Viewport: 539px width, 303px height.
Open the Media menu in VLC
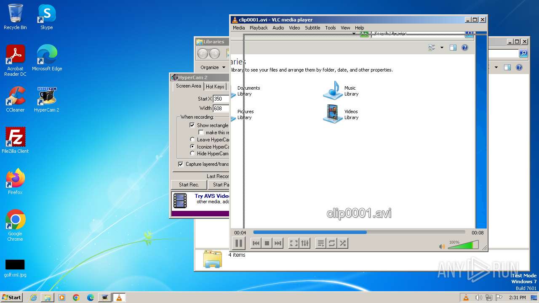coord(239,28)
